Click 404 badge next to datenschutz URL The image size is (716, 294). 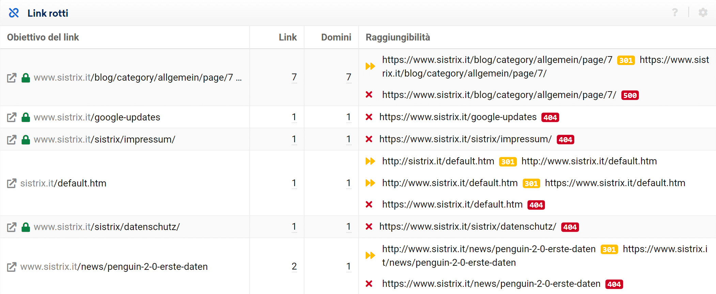click(x=570, y=227)
